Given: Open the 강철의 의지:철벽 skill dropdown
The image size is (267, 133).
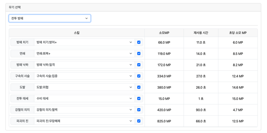Looking at the screenshot, I should coord(84,110).
